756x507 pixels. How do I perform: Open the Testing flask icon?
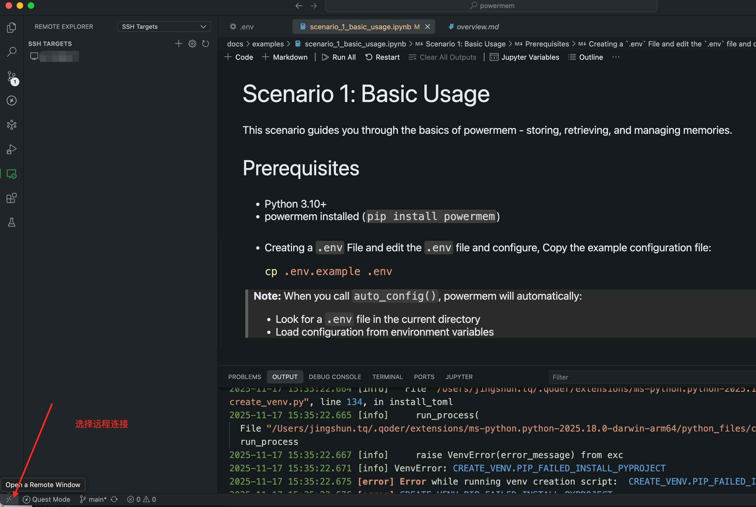tap(12, 223)
